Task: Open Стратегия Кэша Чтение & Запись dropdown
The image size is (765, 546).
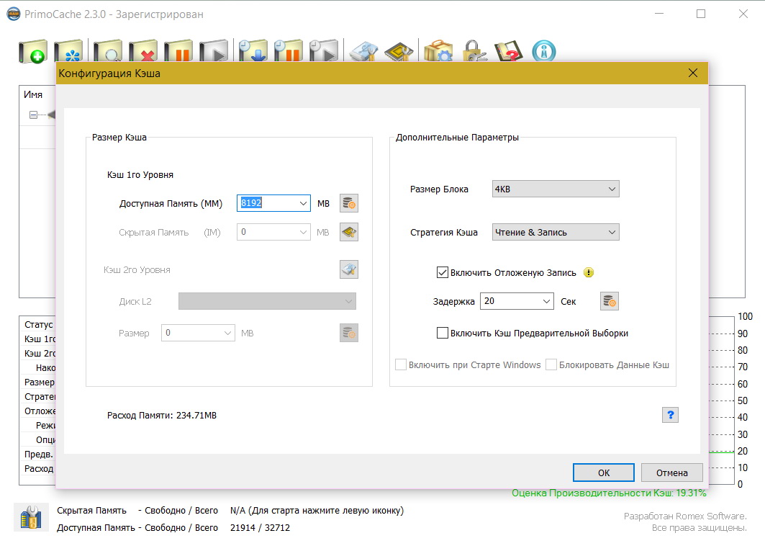Action: point(556,233)
